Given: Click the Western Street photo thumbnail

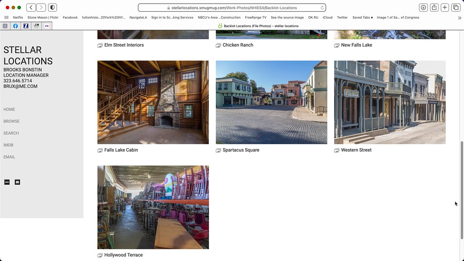Looking at the screenshot, I should point(390,102).
